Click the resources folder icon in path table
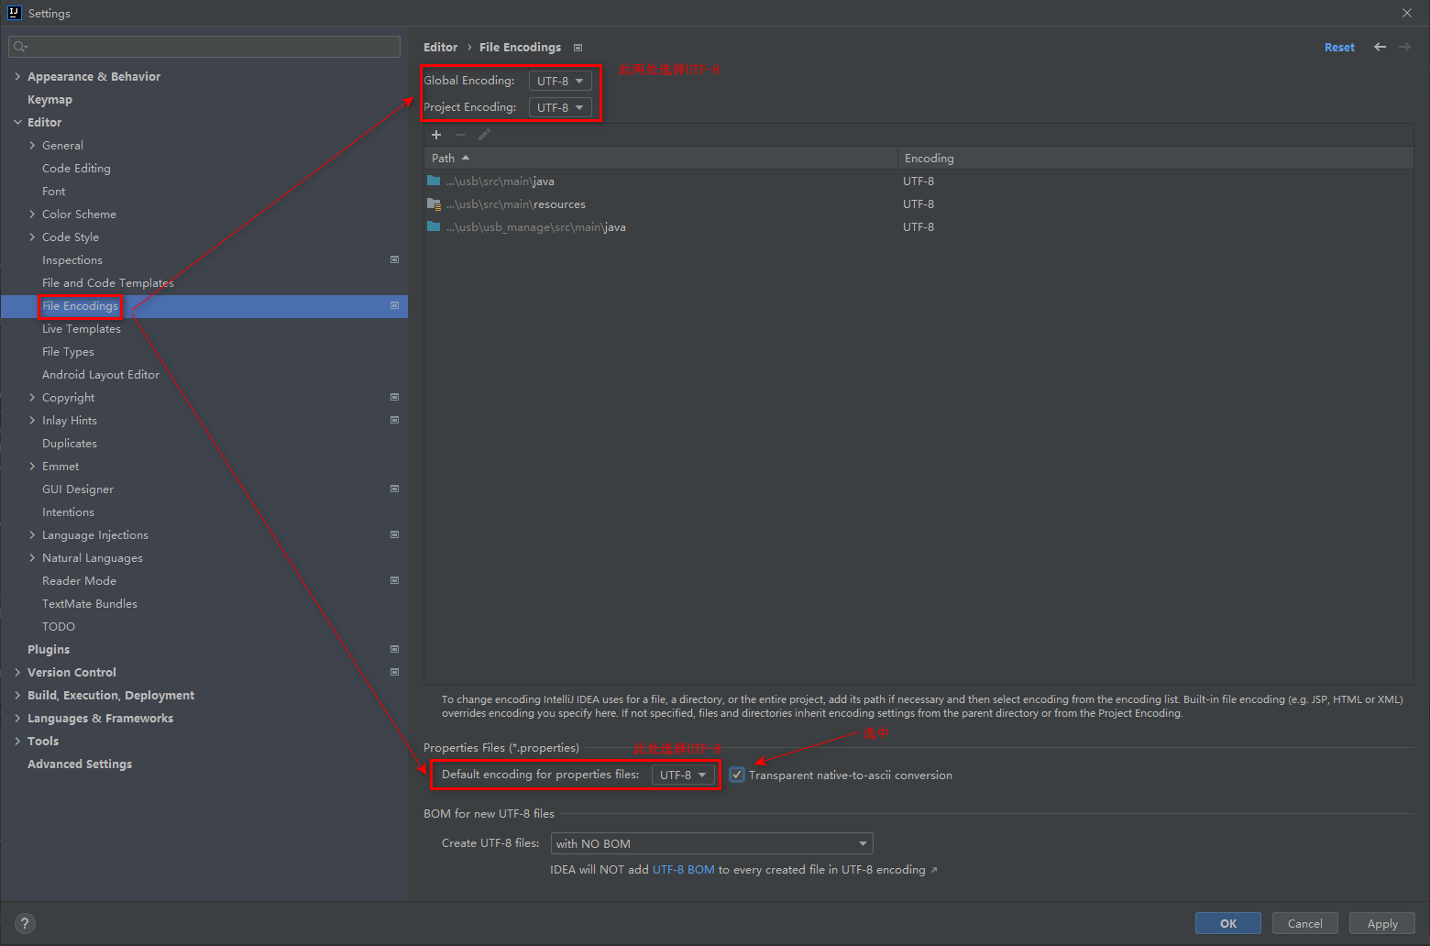Image resolution: width=1430 pixels, height=946 pixels. 434,203
